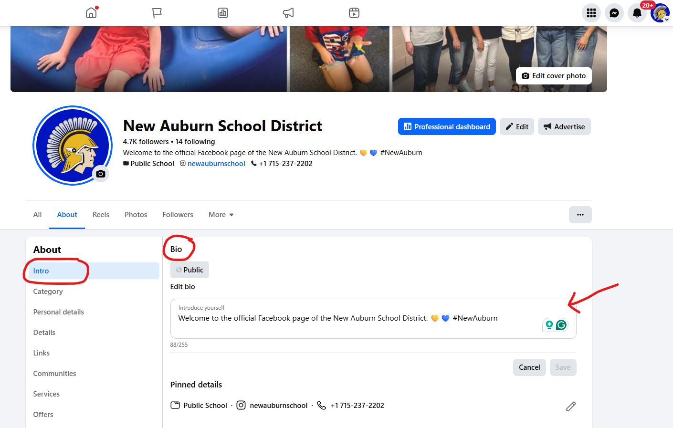Image resolution: width=673 pixels, height=428 pixels.
Task: Open the Insights chart icon in top bar
Action: [x=223, y=13]
